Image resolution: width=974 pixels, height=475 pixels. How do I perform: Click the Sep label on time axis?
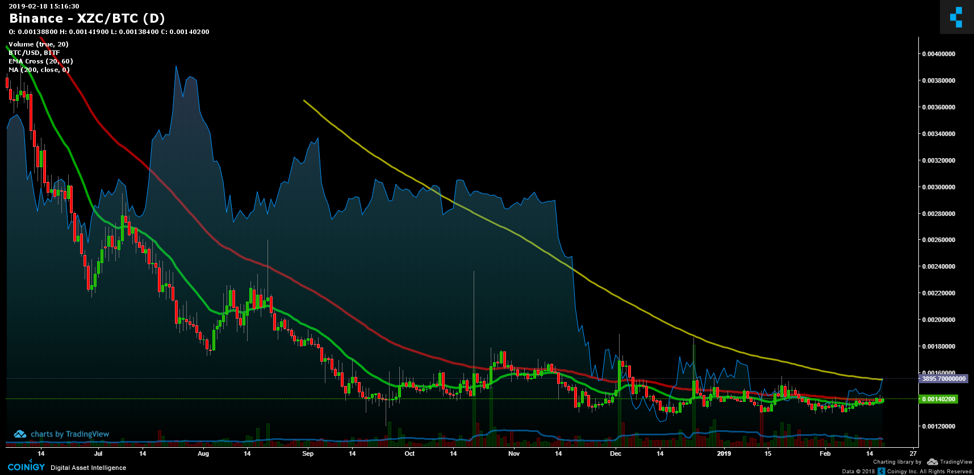(308, 453)
